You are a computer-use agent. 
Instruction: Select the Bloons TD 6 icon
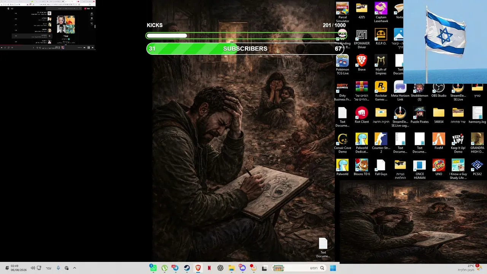(361, 167)
